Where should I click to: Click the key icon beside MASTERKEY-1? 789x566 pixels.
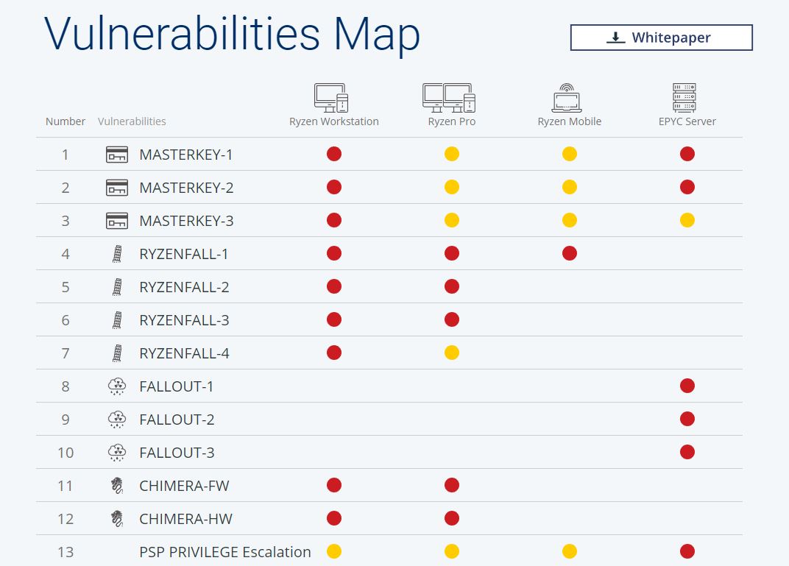coord(117,155)
